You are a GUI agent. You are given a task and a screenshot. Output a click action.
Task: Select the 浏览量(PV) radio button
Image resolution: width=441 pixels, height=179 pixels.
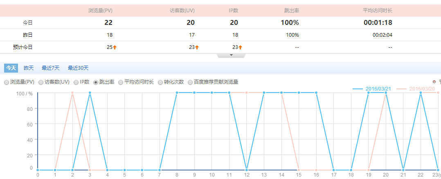tap(6, 82)
